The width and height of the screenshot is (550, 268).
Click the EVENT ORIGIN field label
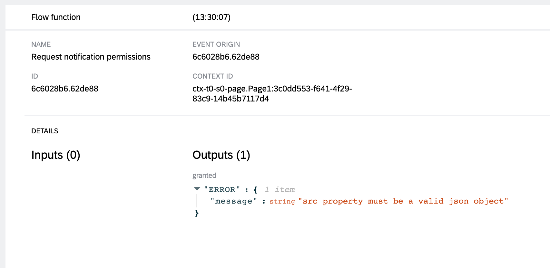pyautogui.click(x=216, y=44)
